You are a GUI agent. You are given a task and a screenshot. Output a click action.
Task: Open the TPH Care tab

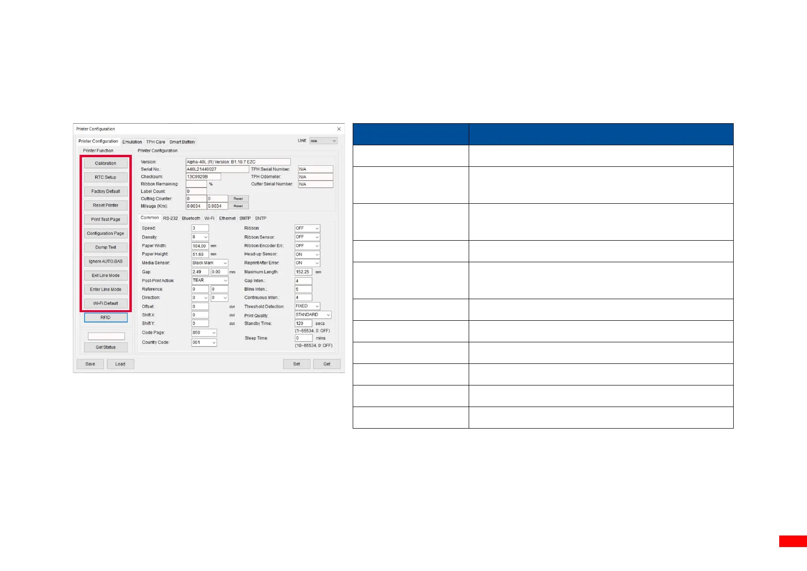156,142
